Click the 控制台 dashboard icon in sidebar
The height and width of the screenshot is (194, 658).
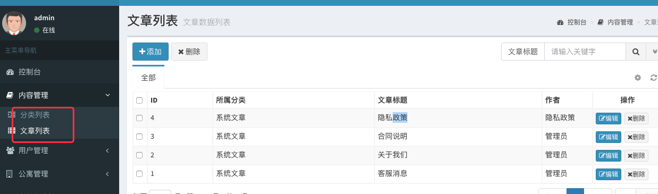point(10,72)
